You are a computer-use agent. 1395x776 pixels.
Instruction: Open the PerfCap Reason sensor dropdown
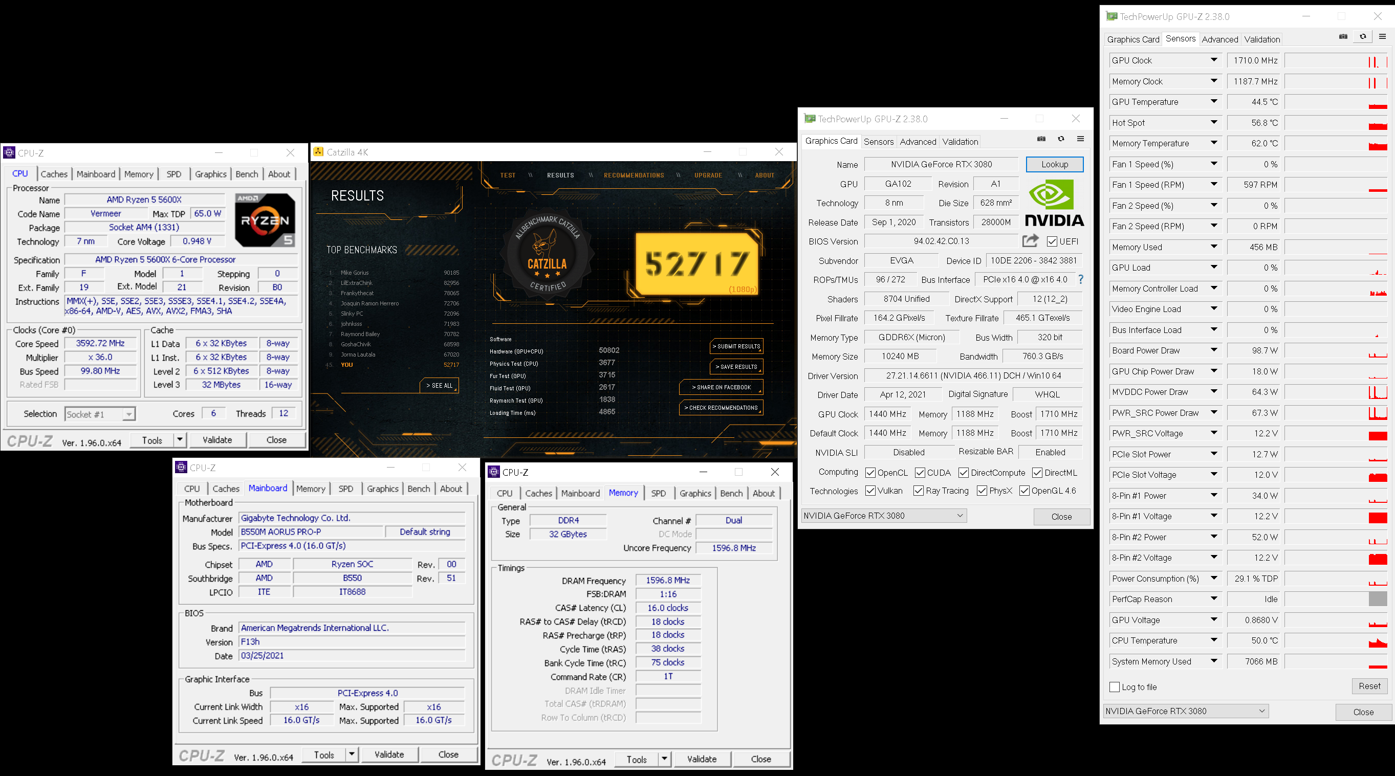[1214, 598]
